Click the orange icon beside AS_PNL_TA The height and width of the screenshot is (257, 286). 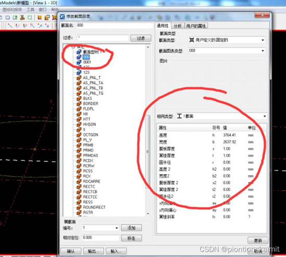point(79,83)
